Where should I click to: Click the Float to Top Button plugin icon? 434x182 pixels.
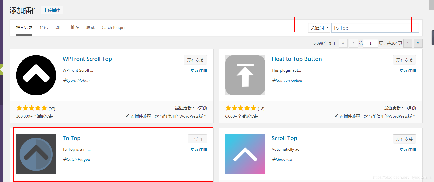click(x=245, y=75)
